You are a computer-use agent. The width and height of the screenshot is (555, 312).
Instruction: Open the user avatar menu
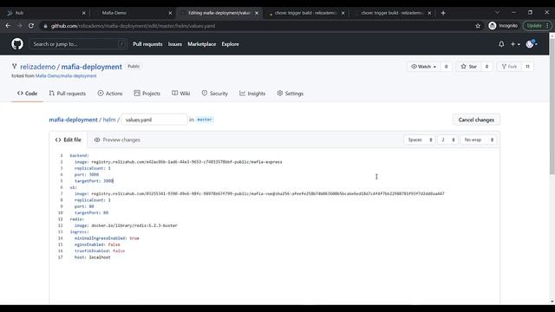click(x=532, y=44)
